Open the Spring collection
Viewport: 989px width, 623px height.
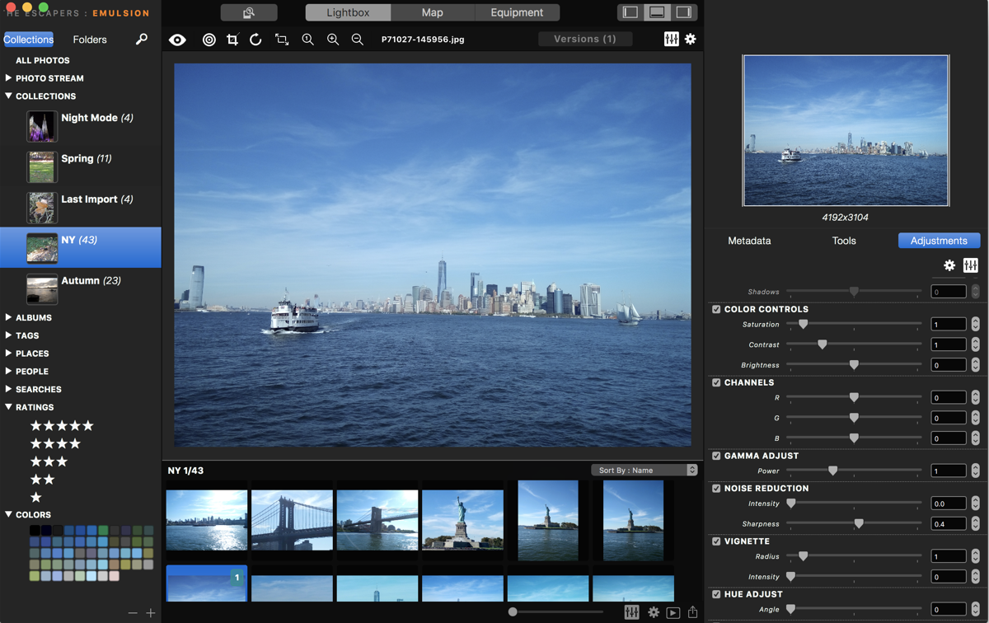81,166
